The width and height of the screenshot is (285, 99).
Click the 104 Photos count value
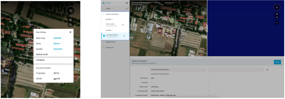click(155, 87)
